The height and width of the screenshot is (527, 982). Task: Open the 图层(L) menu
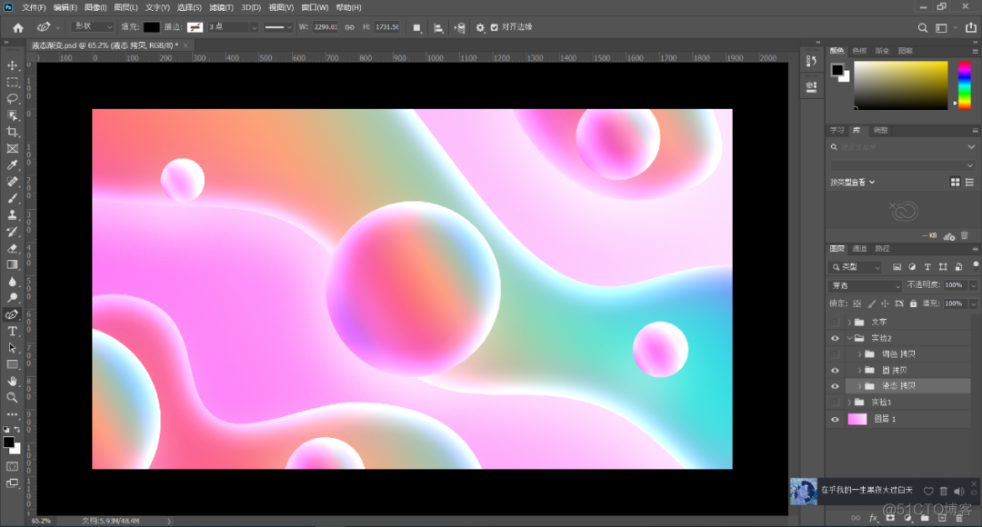click(125, 7)
